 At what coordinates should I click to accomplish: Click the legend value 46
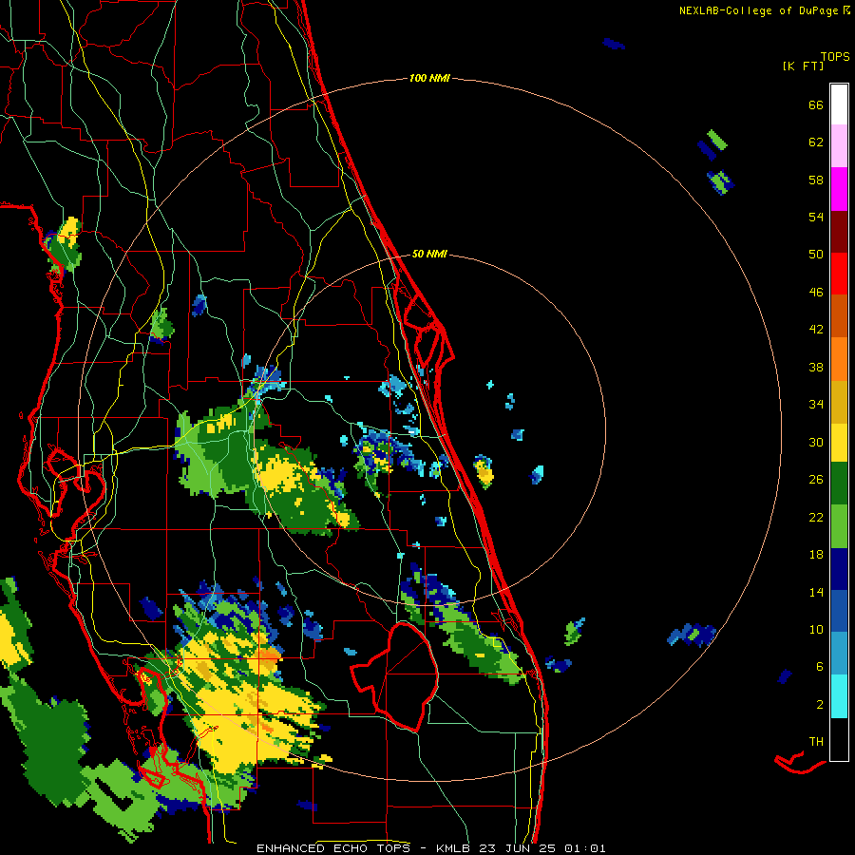click(x=816, y=292)
